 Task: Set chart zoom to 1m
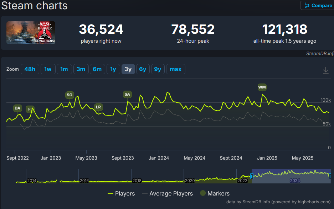click(x=64, y=69)
